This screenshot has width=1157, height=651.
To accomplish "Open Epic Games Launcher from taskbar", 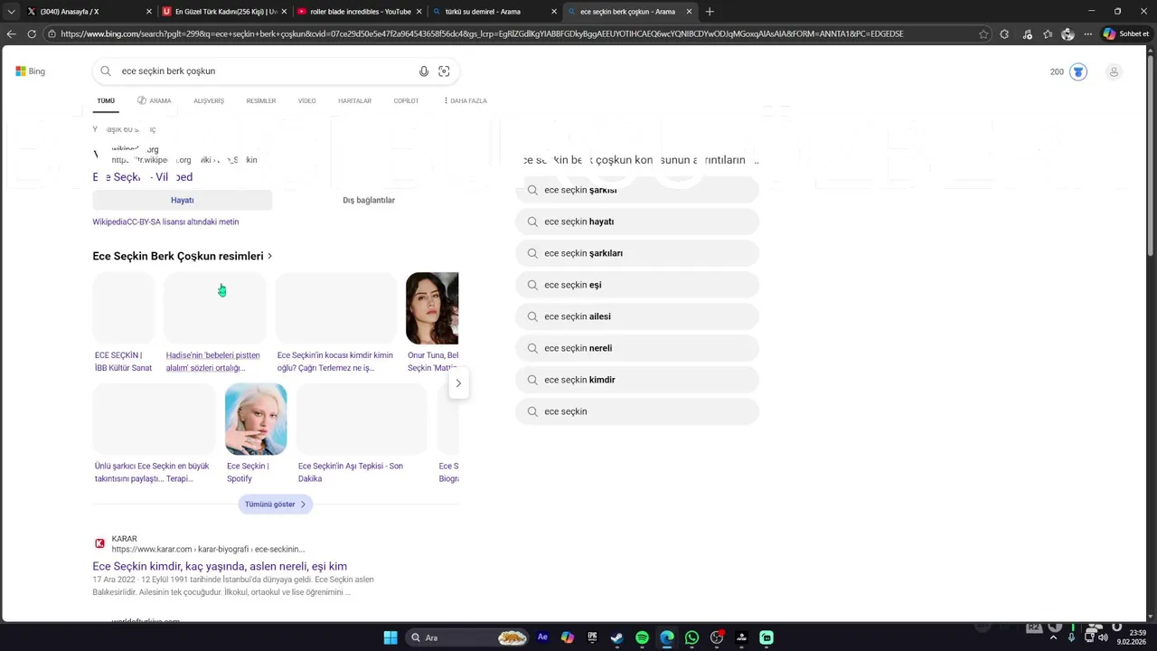I will (592, 637).
